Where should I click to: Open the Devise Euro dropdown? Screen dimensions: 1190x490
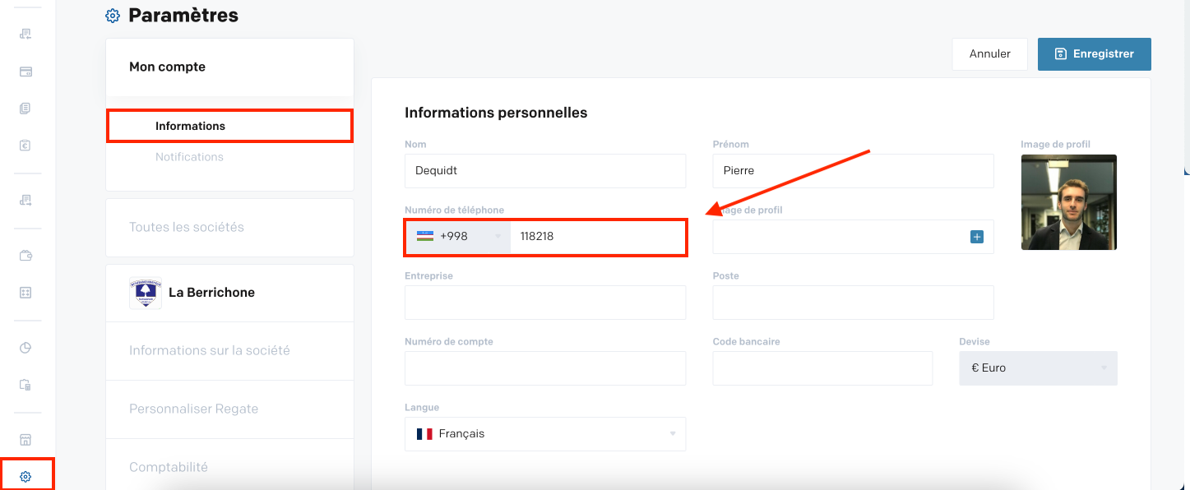point(1038,368)
